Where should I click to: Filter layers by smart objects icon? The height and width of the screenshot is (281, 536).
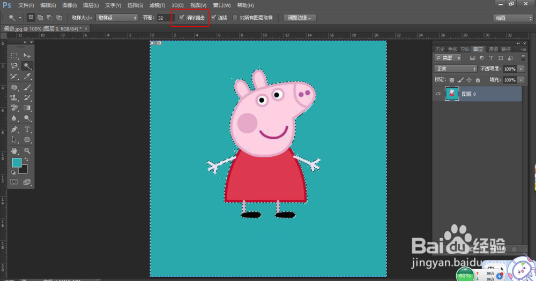pos(510,58)
